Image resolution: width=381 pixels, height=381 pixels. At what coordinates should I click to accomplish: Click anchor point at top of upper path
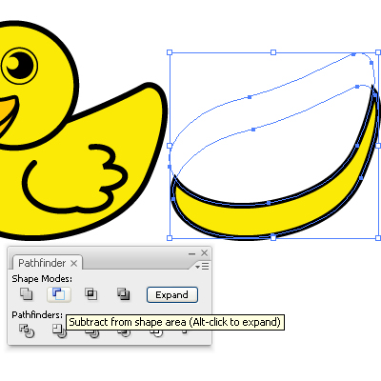(353, 54)
